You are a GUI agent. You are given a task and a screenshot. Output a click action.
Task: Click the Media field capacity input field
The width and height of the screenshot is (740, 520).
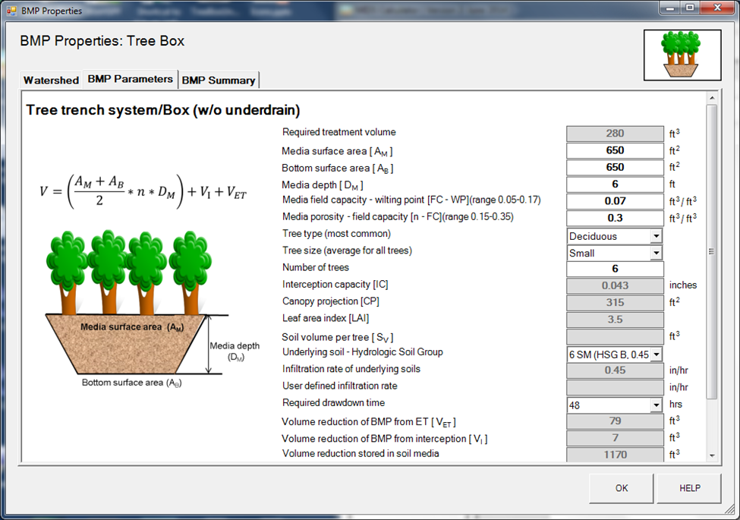(615, 201)
